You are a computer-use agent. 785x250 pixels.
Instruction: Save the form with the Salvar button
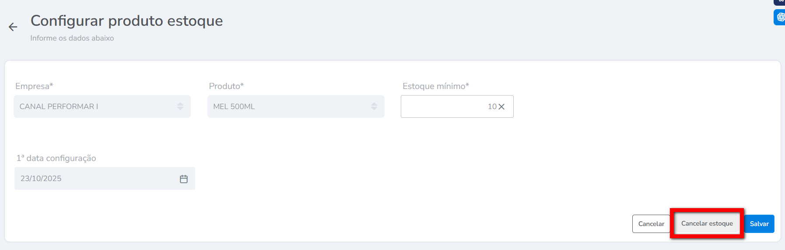point(759,224)
